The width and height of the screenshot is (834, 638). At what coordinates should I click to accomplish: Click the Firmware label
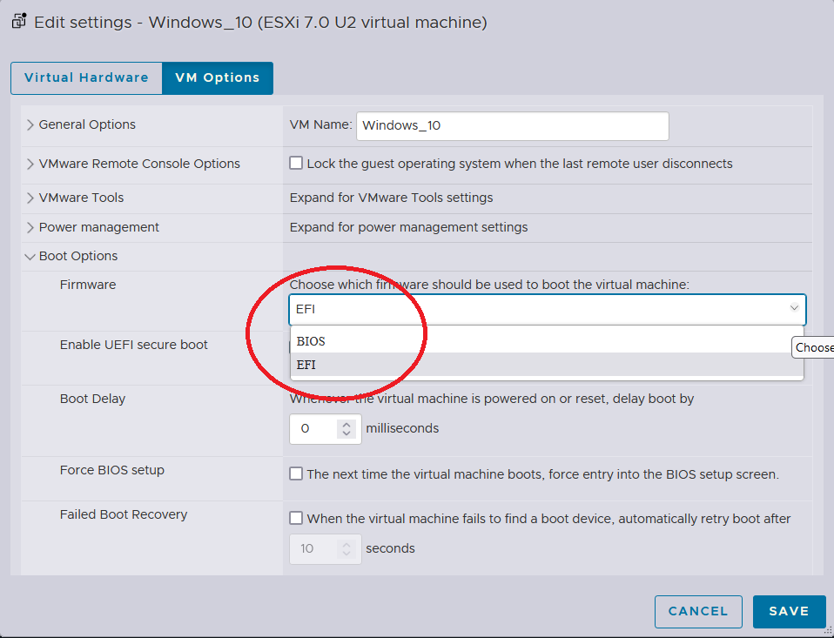[x=88, y=285]
